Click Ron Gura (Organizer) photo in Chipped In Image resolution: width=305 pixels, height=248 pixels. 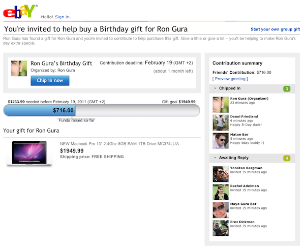(x=221, y=105)
